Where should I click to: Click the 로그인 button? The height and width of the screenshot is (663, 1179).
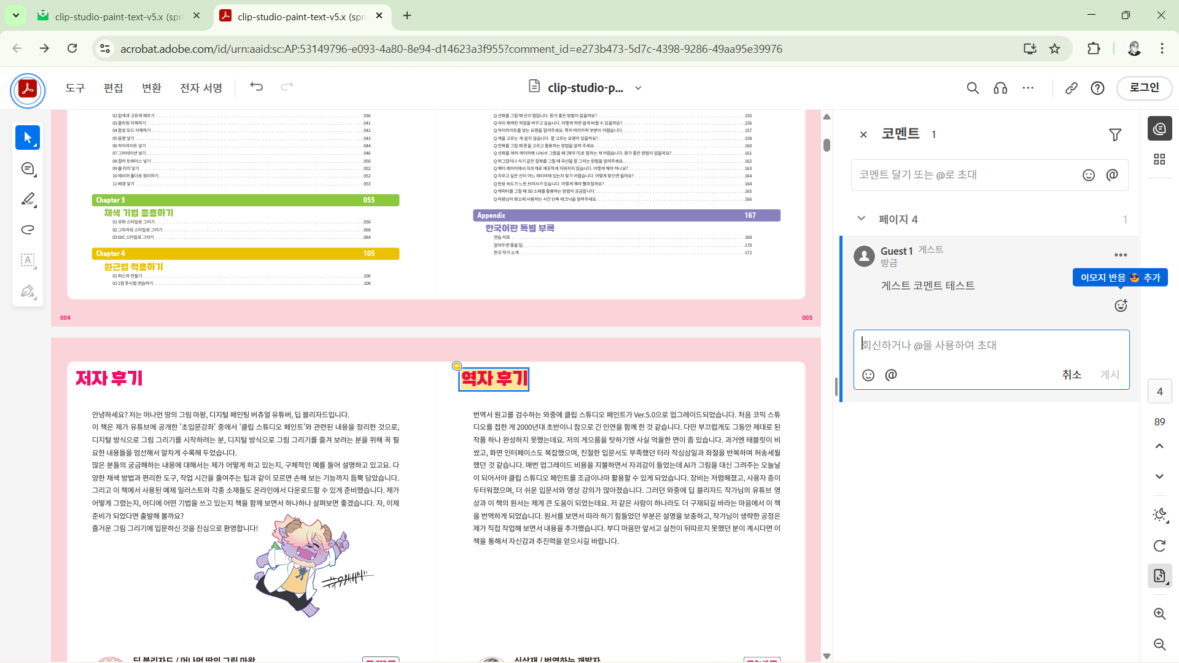point(1144,88)
